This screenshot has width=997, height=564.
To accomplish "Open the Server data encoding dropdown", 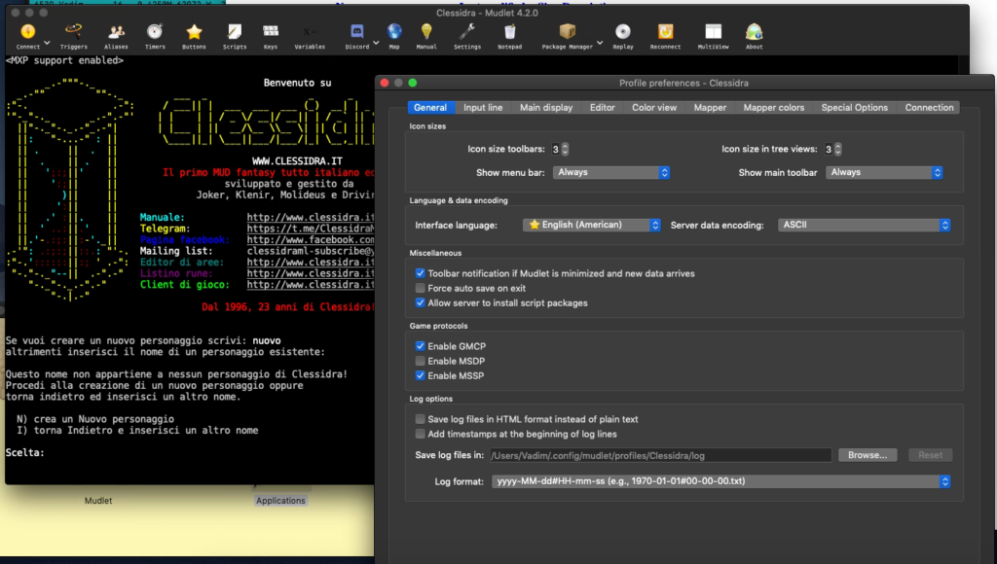I will (x=865, y=225).
